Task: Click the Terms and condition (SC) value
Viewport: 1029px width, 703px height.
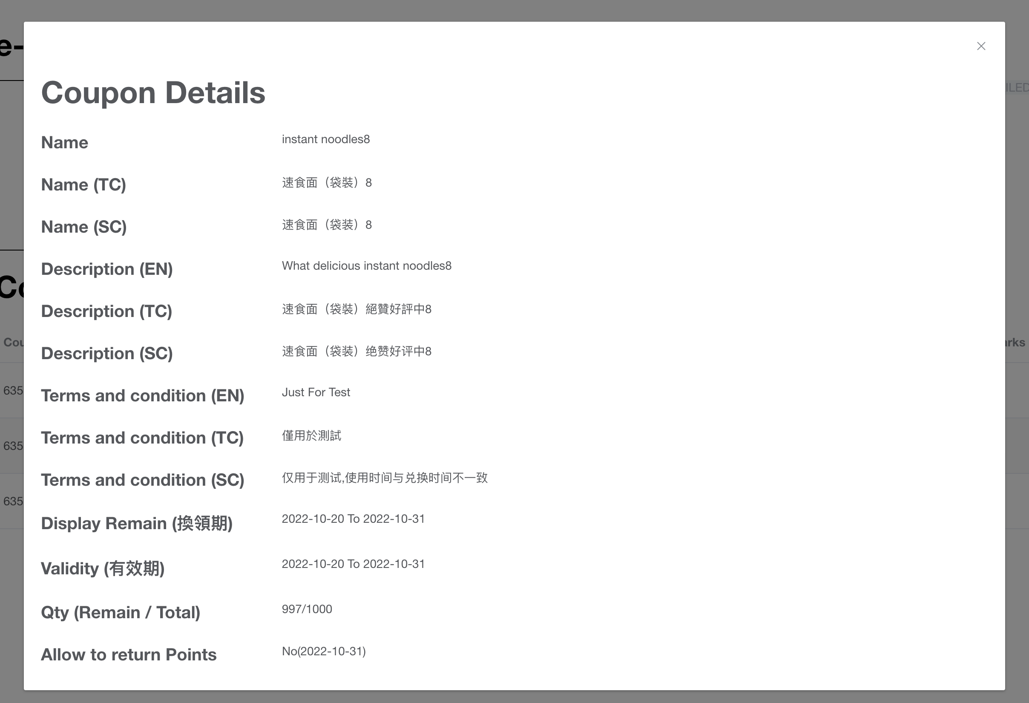Action: [384, 478]
